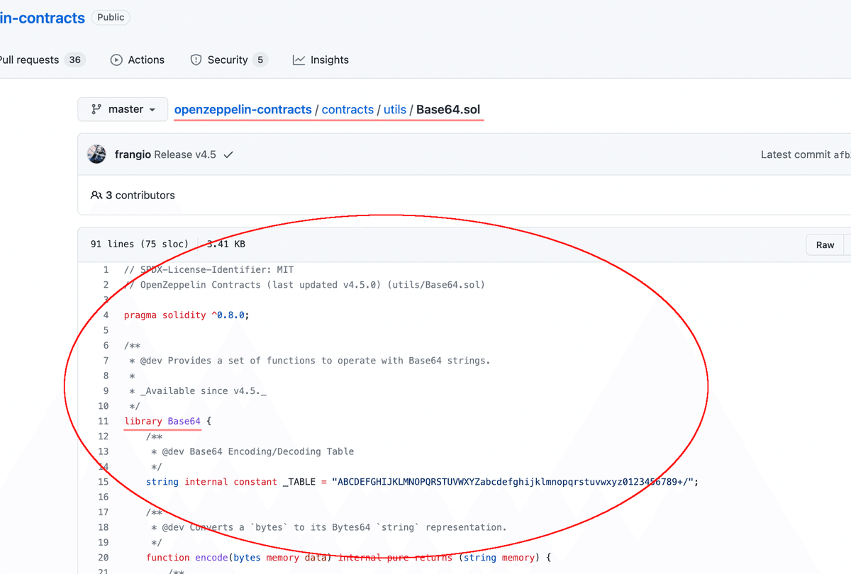
Task: Click the OpenZeppelin Contracts last updated comment
Action: [x=304, y=285]
